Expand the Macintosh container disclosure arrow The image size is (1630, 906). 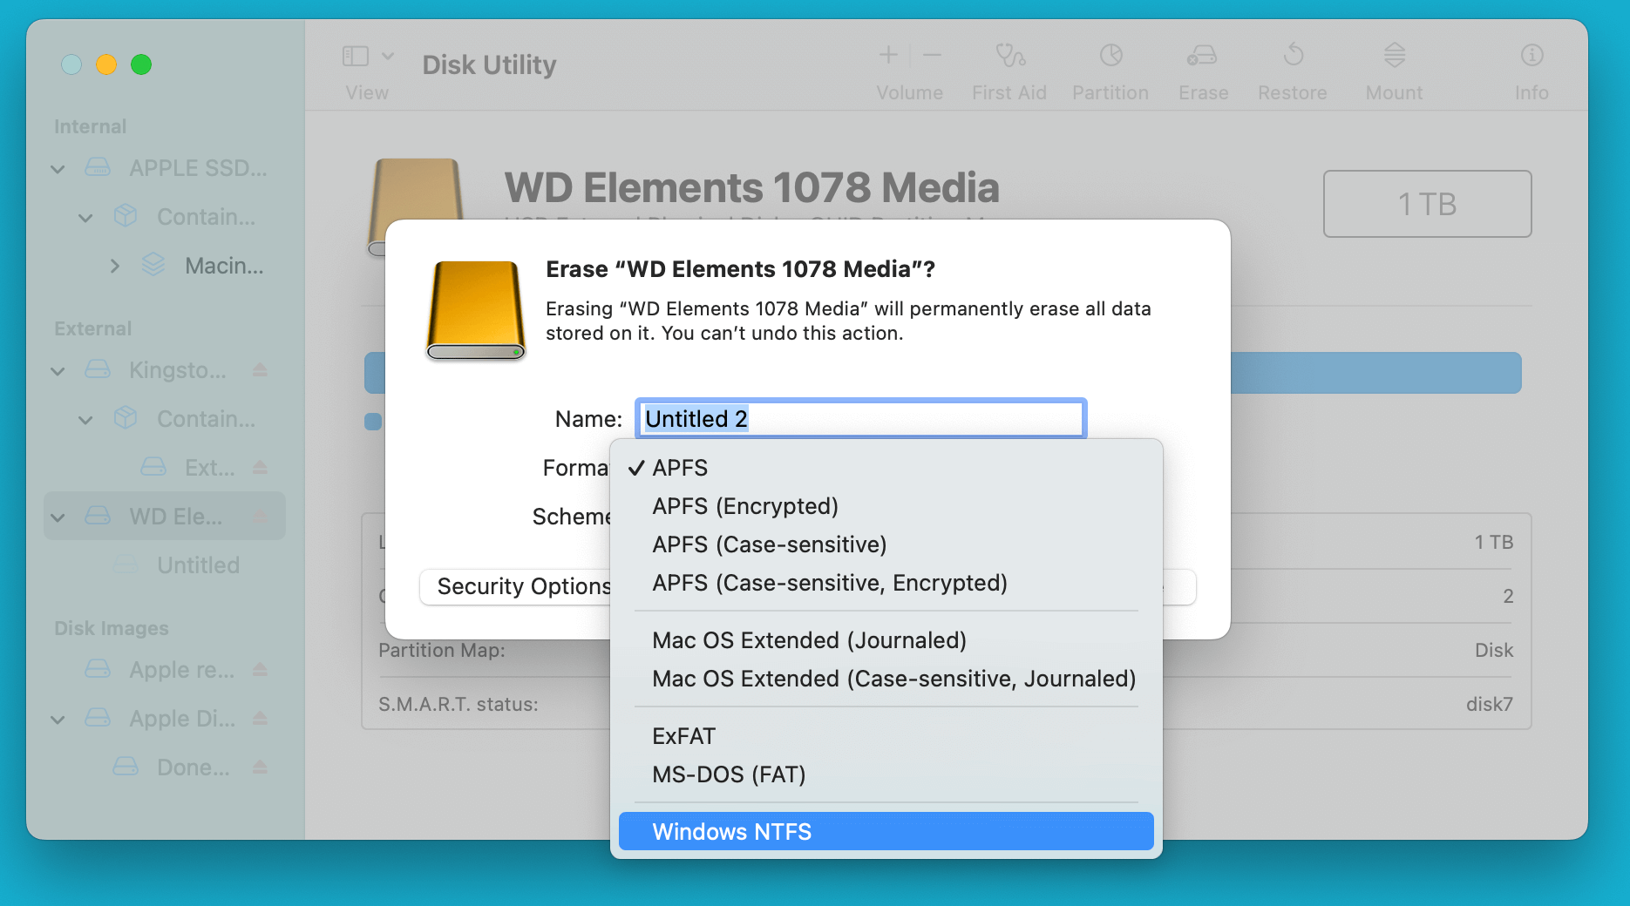click(114, 266)
